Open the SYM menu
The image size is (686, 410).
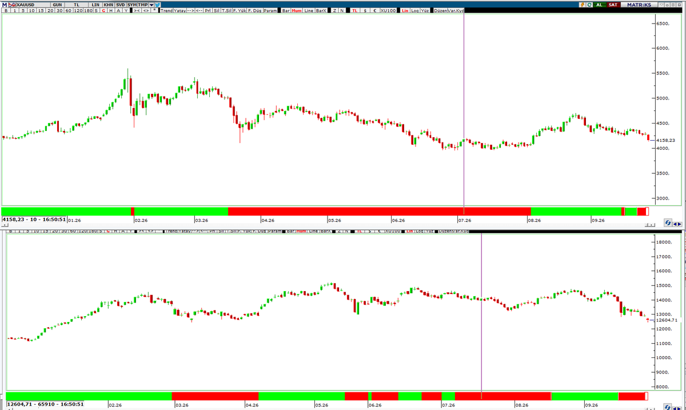[132, 5]
